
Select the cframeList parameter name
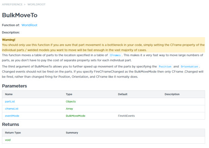coord(12,108)
